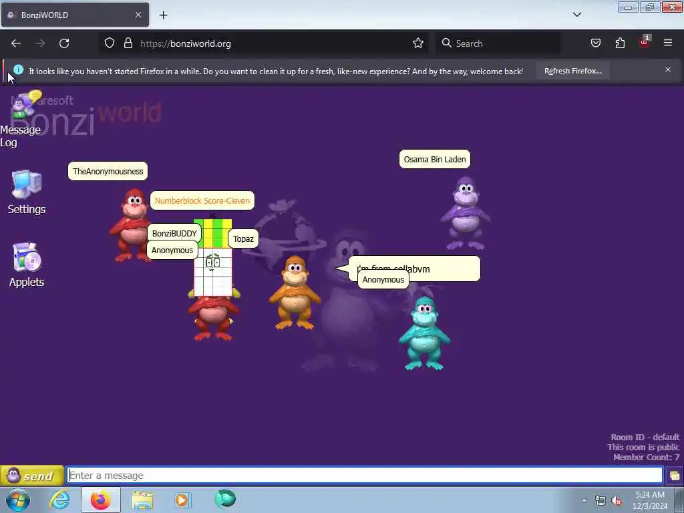684x513 pixels.
Task: Open the Pocket save icon
Action: (596, 43)
